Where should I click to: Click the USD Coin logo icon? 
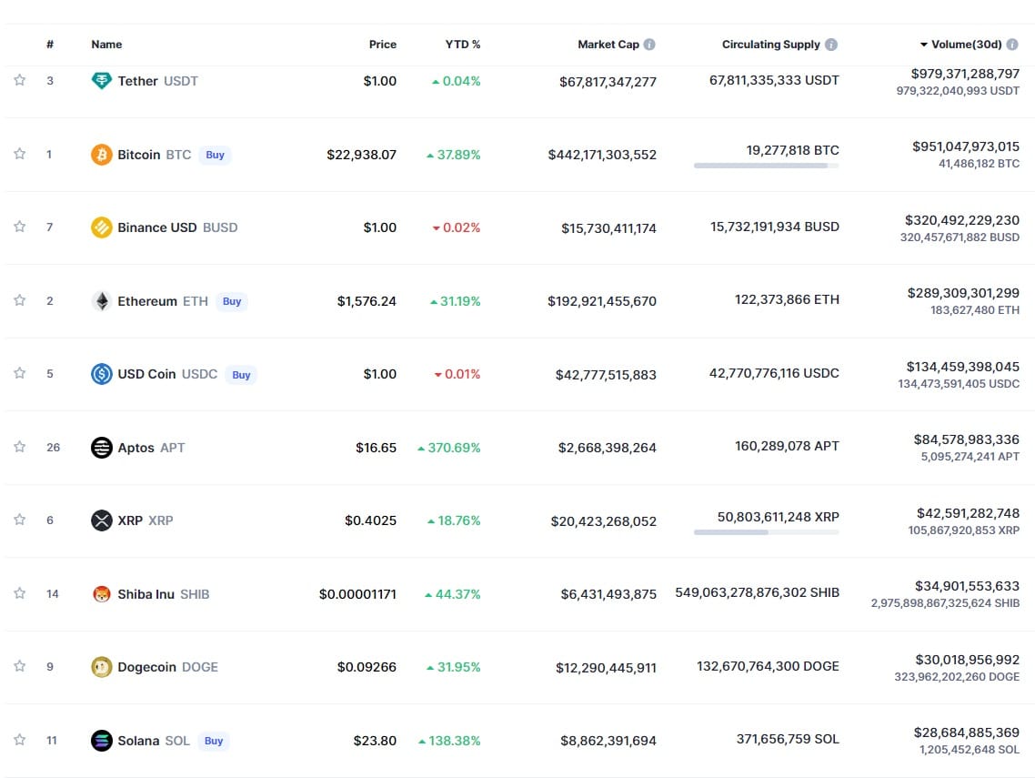(101, 374)
